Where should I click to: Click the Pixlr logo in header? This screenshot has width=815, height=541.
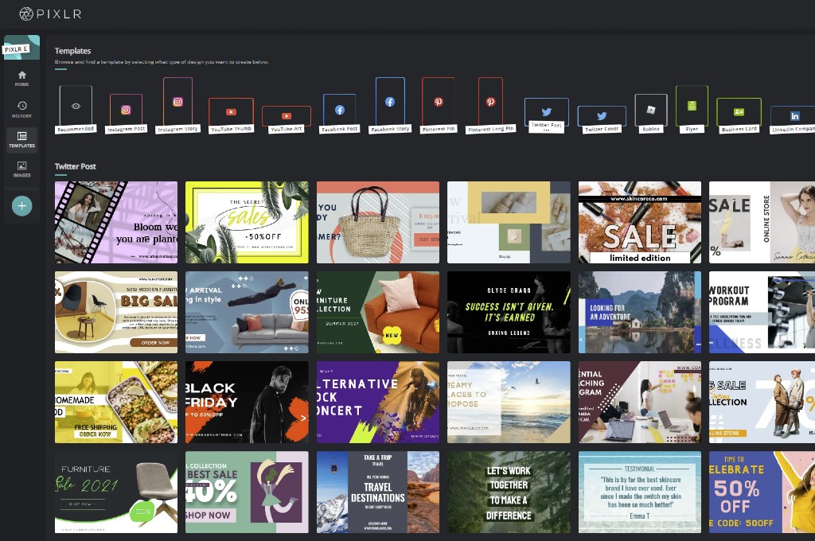tap(49, 14)
